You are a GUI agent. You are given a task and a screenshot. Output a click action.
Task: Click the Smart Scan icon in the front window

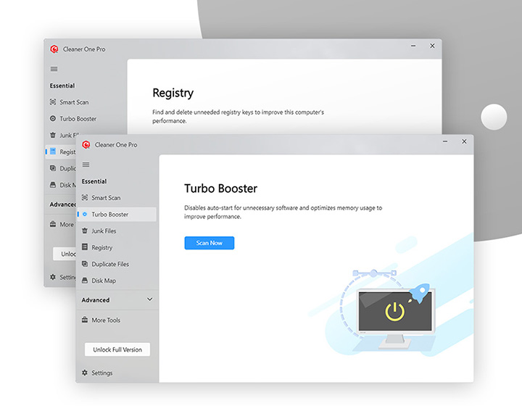tap(85, 198)
